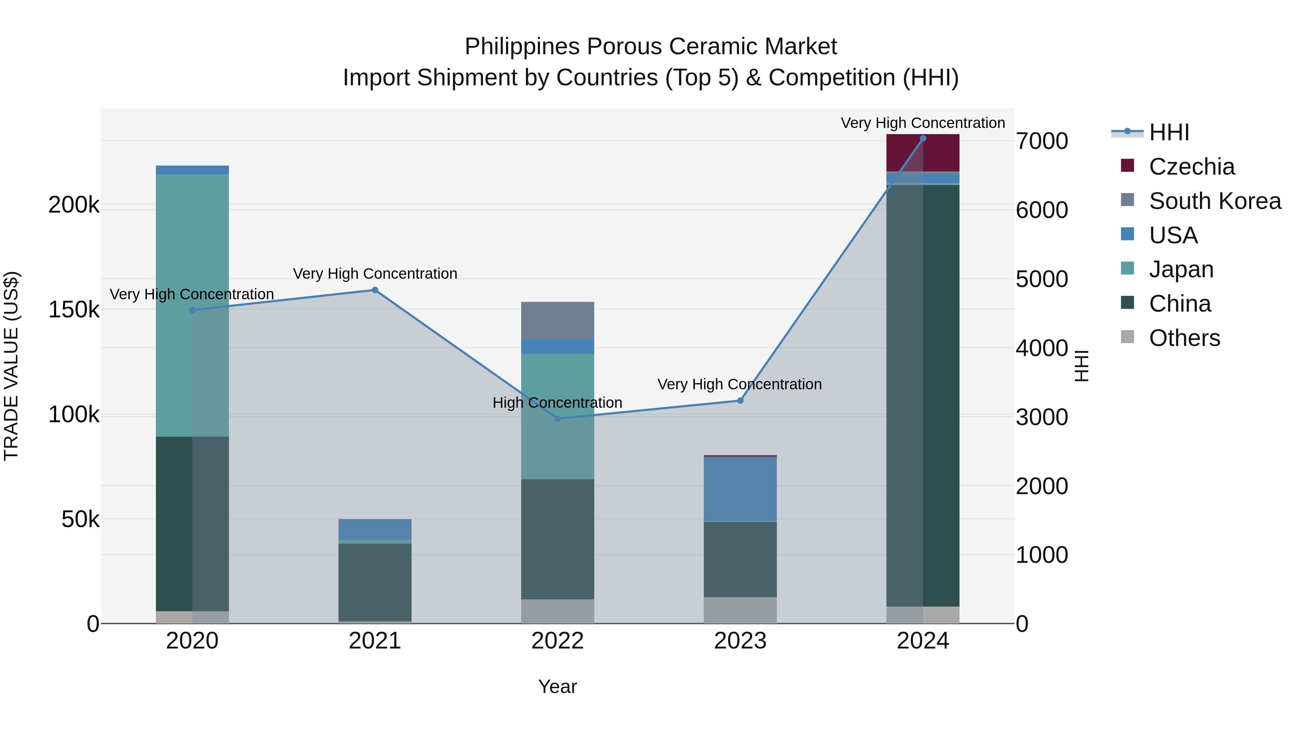This screenshot has width=1302, height=732.
Task: Click the China segment of the 2024 bar
Action: (x=923, y=395)
